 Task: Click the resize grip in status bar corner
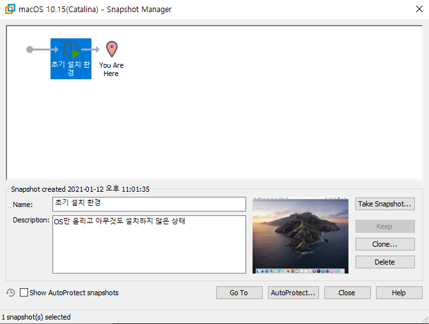(x=425, y=320)
